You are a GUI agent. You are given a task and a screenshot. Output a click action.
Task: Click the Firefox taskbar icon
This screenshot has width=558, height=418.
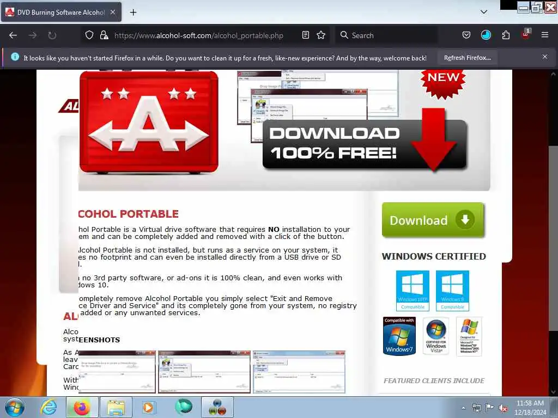[82, 407]
